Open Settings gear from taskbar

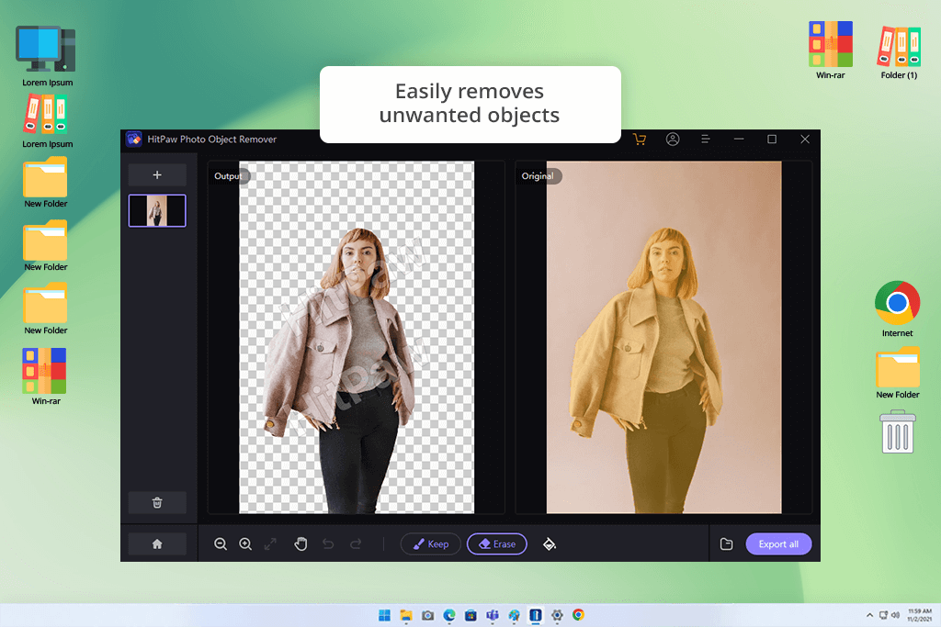pos(557,615)
